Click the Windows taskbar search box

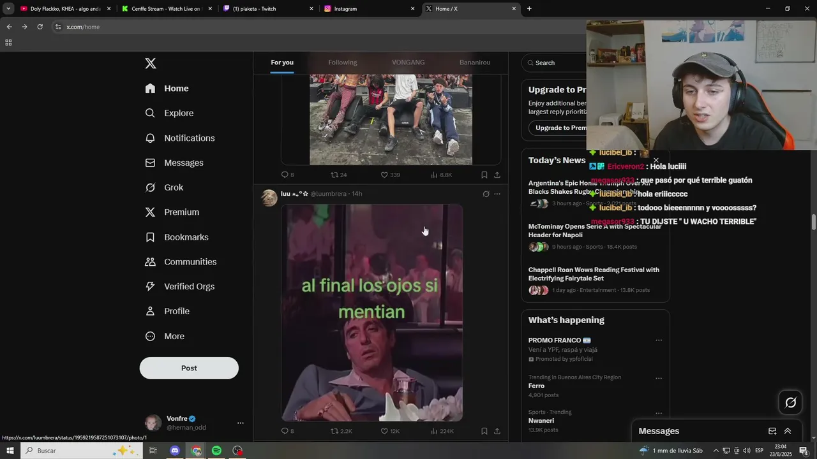tap(83, 451)
